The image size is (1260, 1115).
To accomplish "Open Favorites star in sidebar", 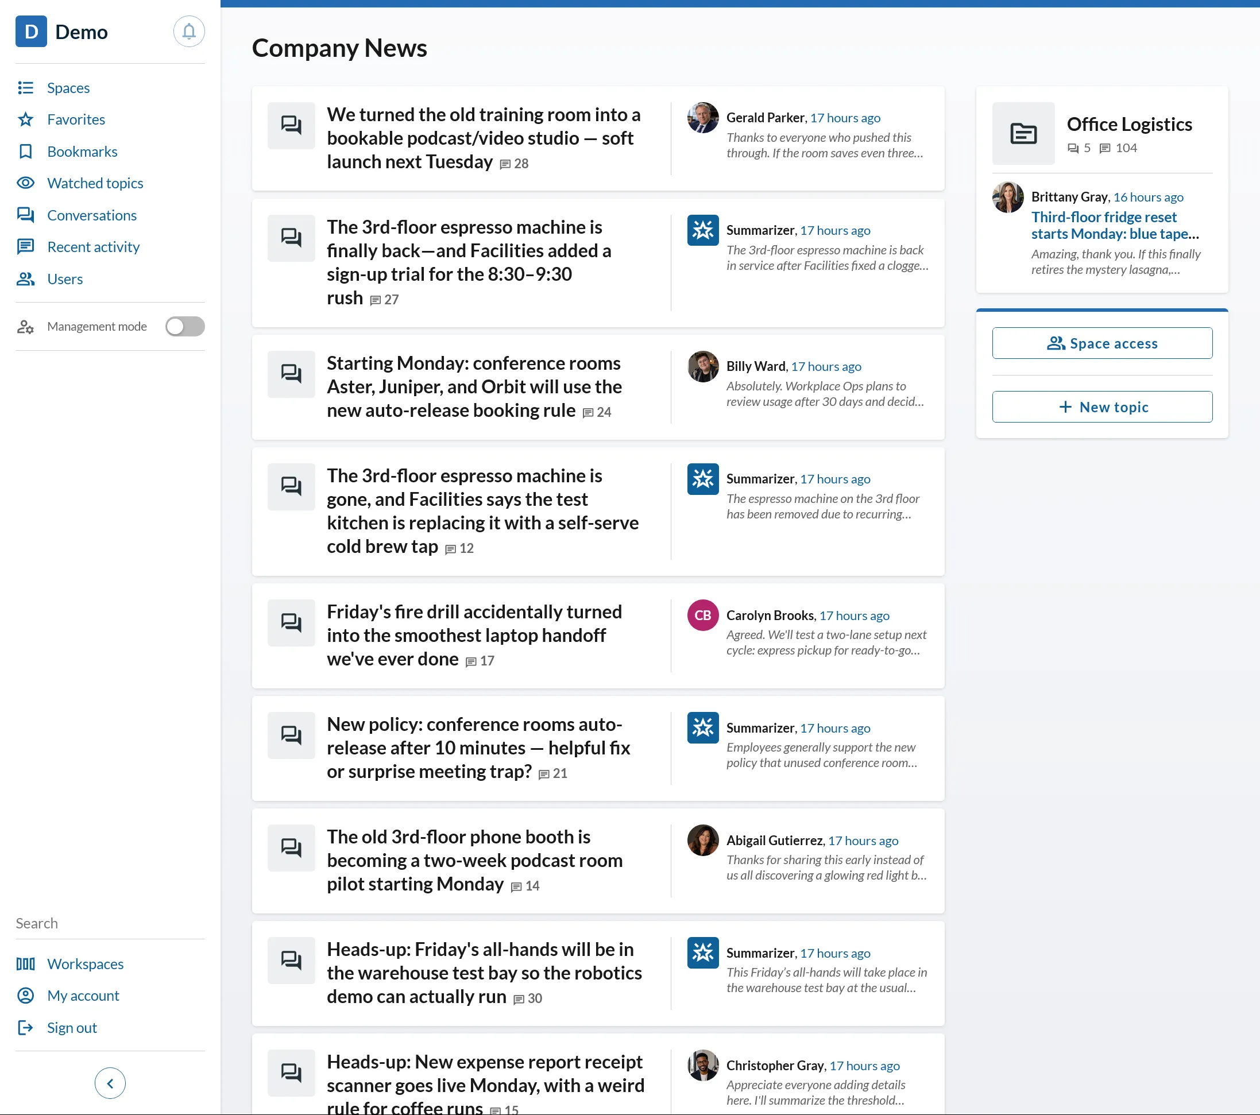I will (25, 119).
